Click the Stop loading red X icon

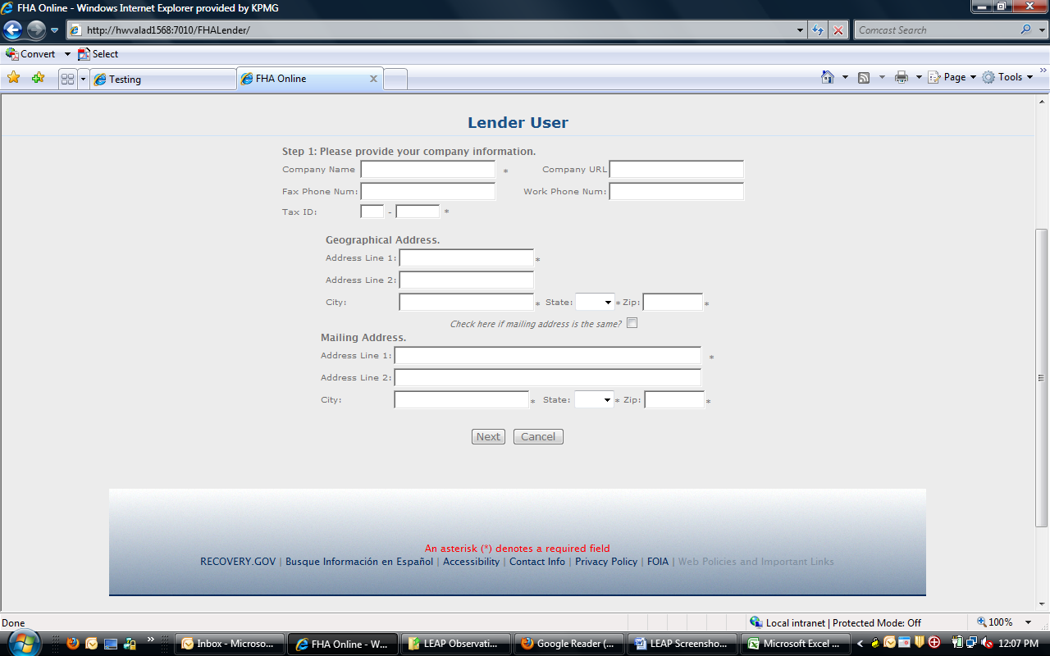click(838, 30)
